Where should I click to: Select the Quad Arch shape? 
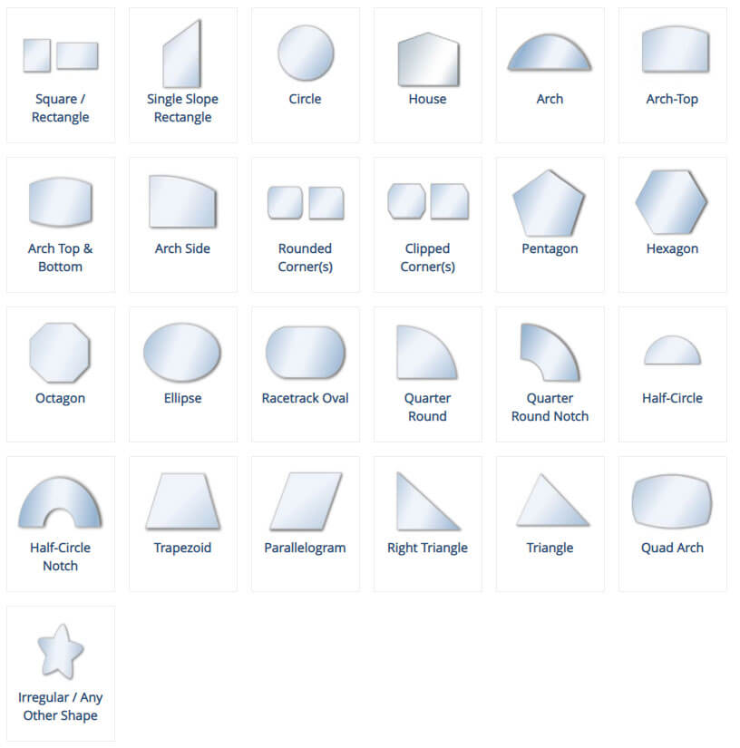(x=672, y=501)
